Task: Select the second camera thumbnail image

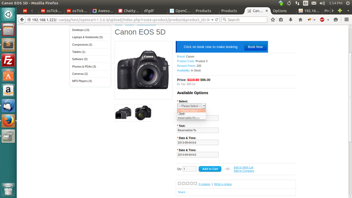Action: point(143,113)
